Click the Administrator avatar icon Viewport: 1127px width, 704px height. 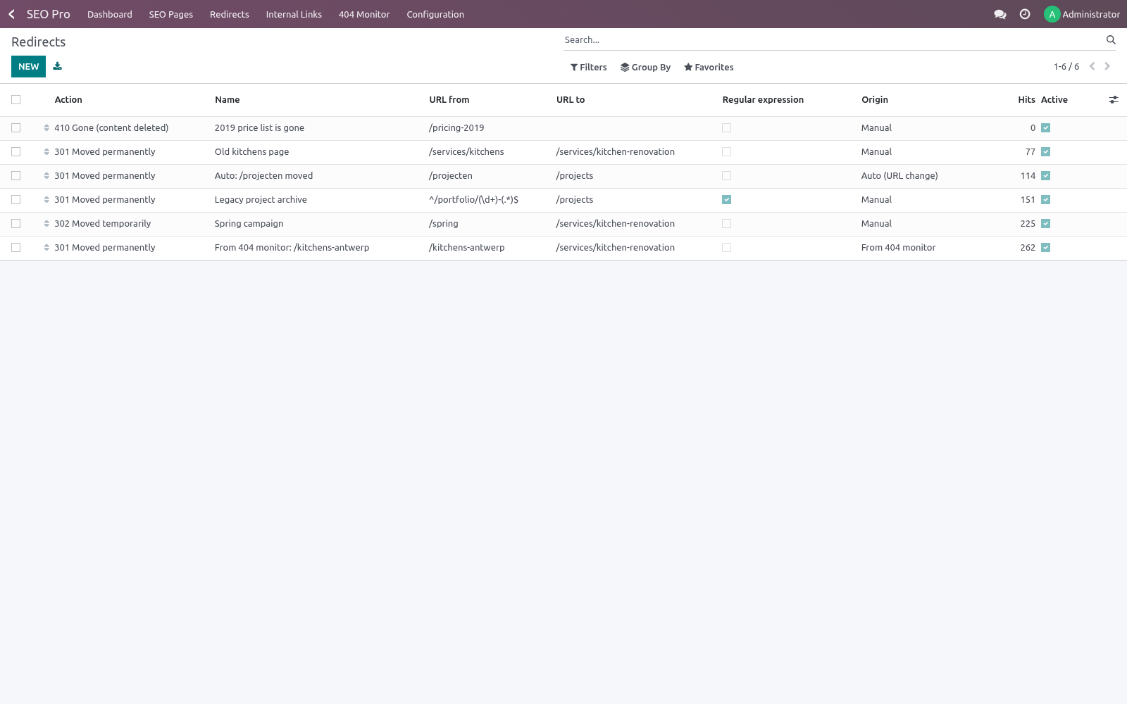click(1052, 14)
